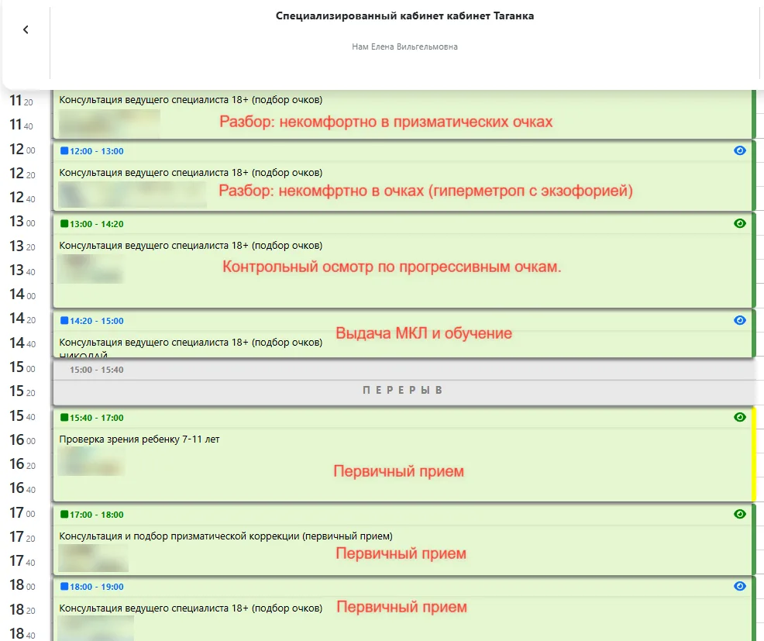Click the consultation text in the 14:20 - 15:00 slot

pos(191,342)
